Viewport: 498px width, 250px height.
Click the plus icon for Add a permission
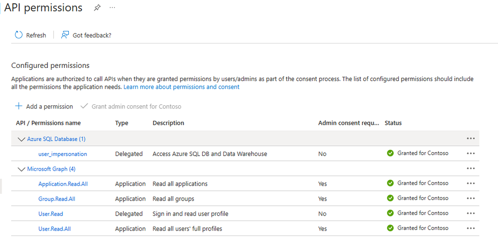tap(18, 106)
